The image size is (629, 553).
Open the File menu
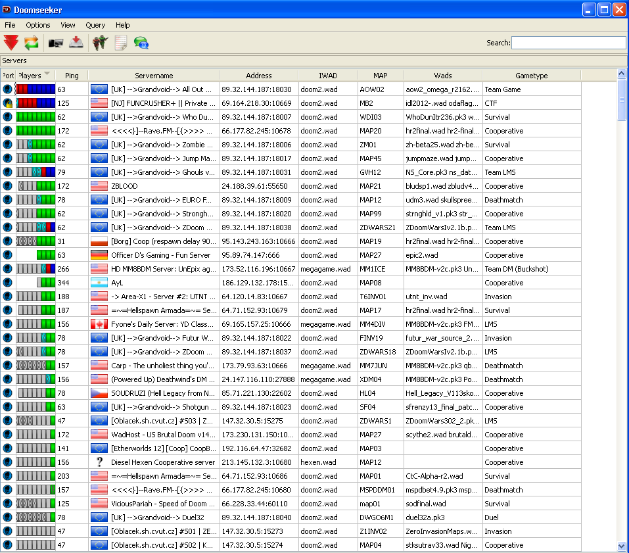[10, 25]
